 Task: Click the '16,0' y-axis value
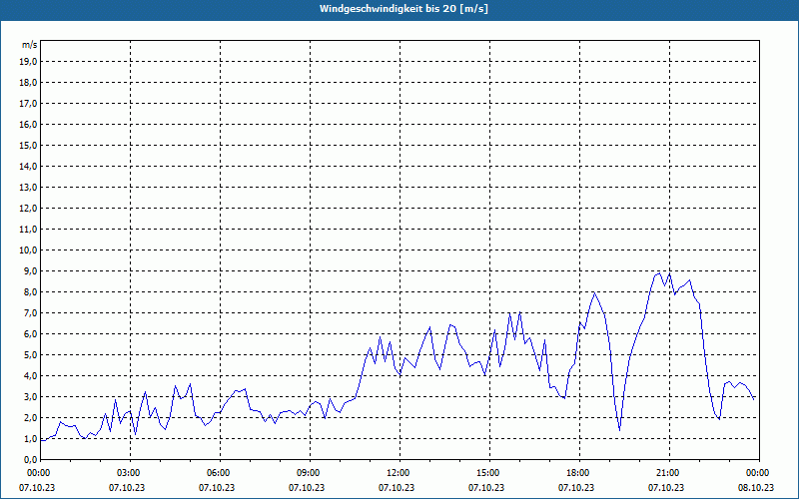[28, 124]
